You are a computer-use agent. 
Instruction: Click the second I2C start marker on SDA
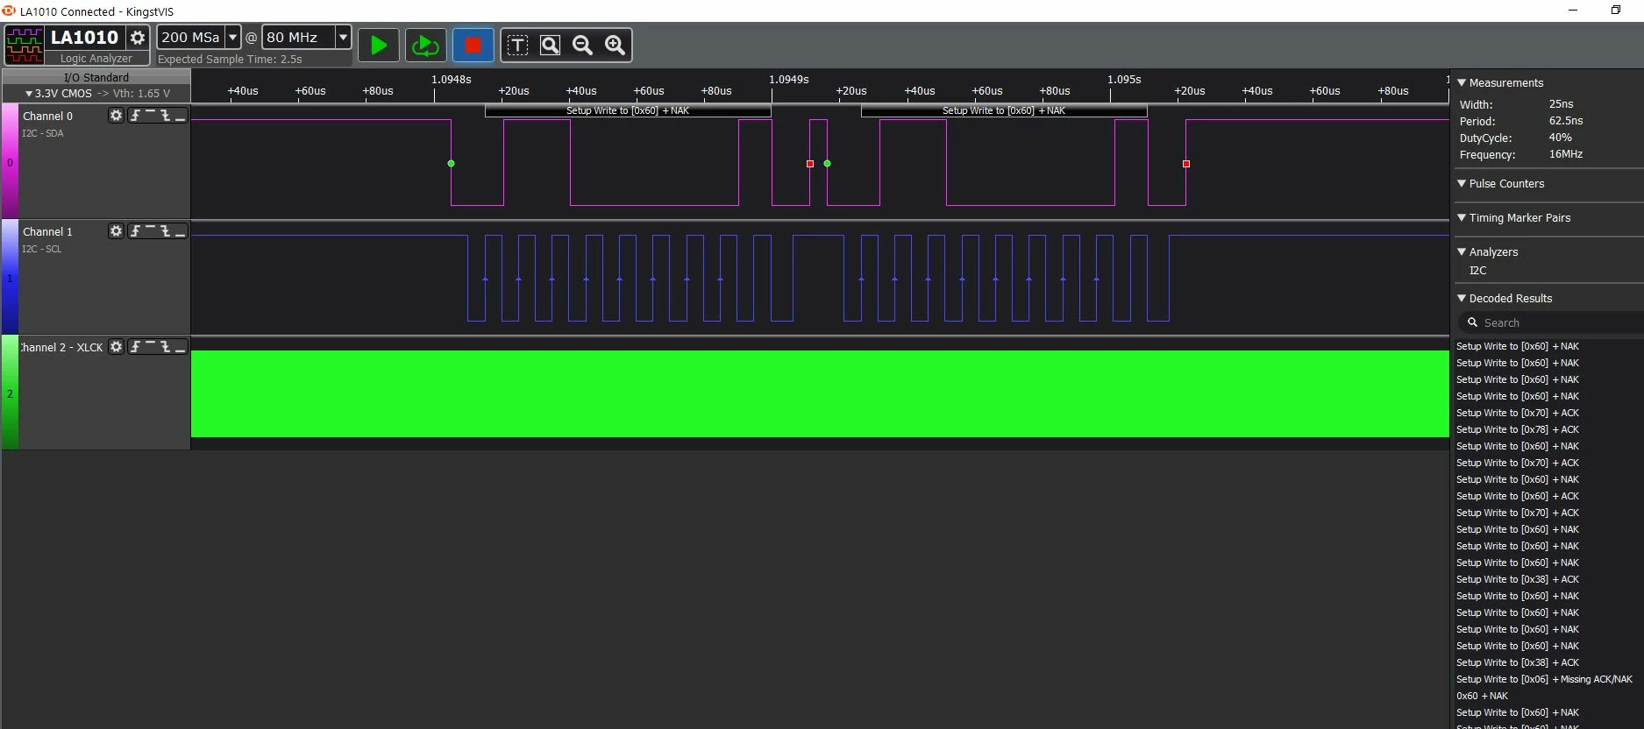coord(827,164)
